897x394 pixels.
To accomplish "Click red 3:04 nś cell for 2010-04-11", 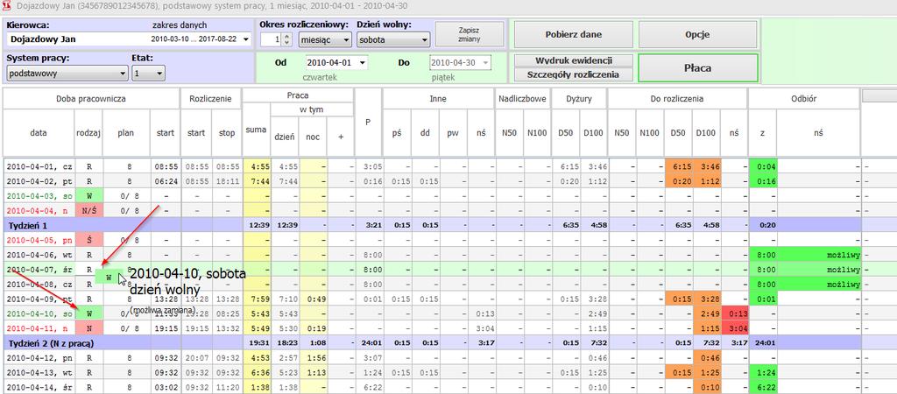I will [735, 328].
